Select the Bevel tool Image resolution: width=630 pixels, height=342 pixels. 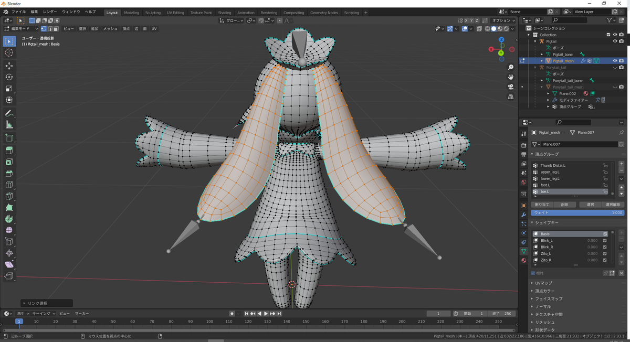pos(9,173)
